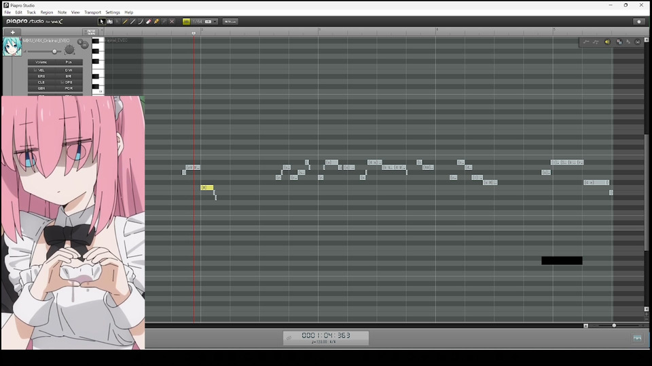
Task: Click the Miku singer avatar thumbnail
Action: pyautogui.click(x=12, y=47)
